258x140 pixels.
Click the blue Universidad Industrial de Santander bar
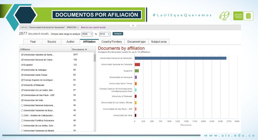tap(181, 58)
